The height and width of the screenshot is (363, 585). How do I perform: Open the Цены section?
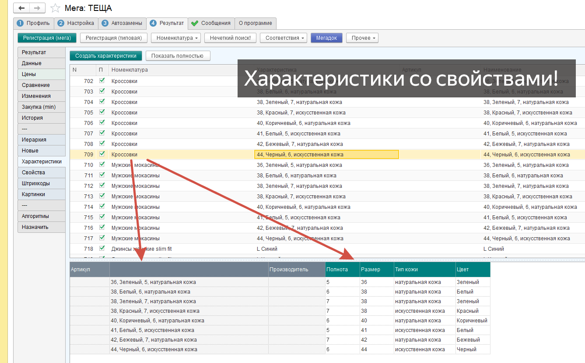[42, 74]
